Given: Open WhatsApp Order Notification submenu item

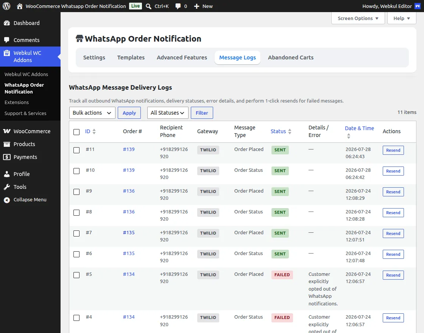Looking at the screenshot, I should click(x=24, y=89).
